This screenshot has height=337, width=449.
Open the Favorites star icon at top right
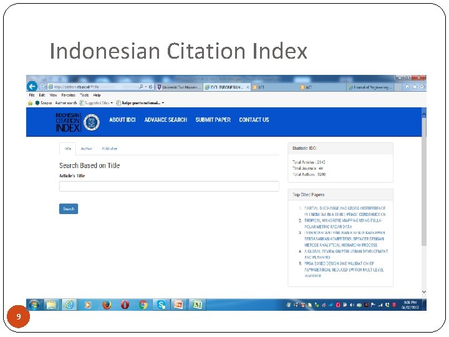[x=414, y=87]
